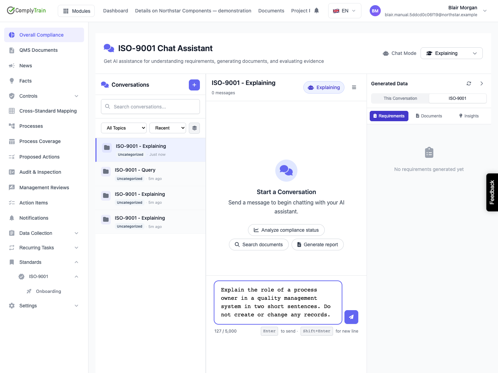Collapse Generated Data panel with arrow
The height and width of the screenshot is (373, 498).
(482, 84)
